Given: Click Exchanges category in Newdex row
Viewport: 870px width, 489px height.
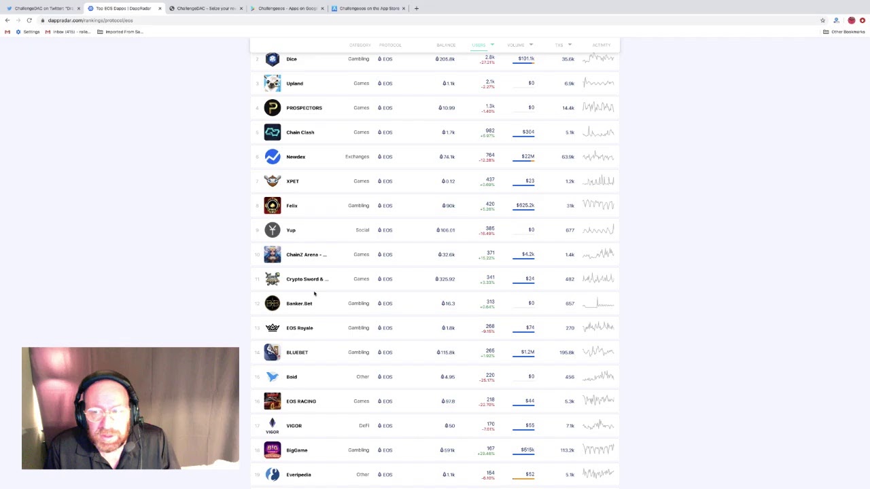Looking at the screenshot, I should coord(357,157).
